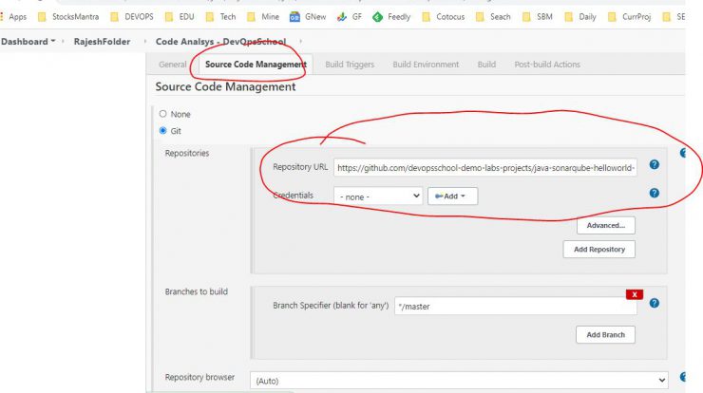
Task: Open the SBM bookmark folder
Action: click(x=538, y=17)
